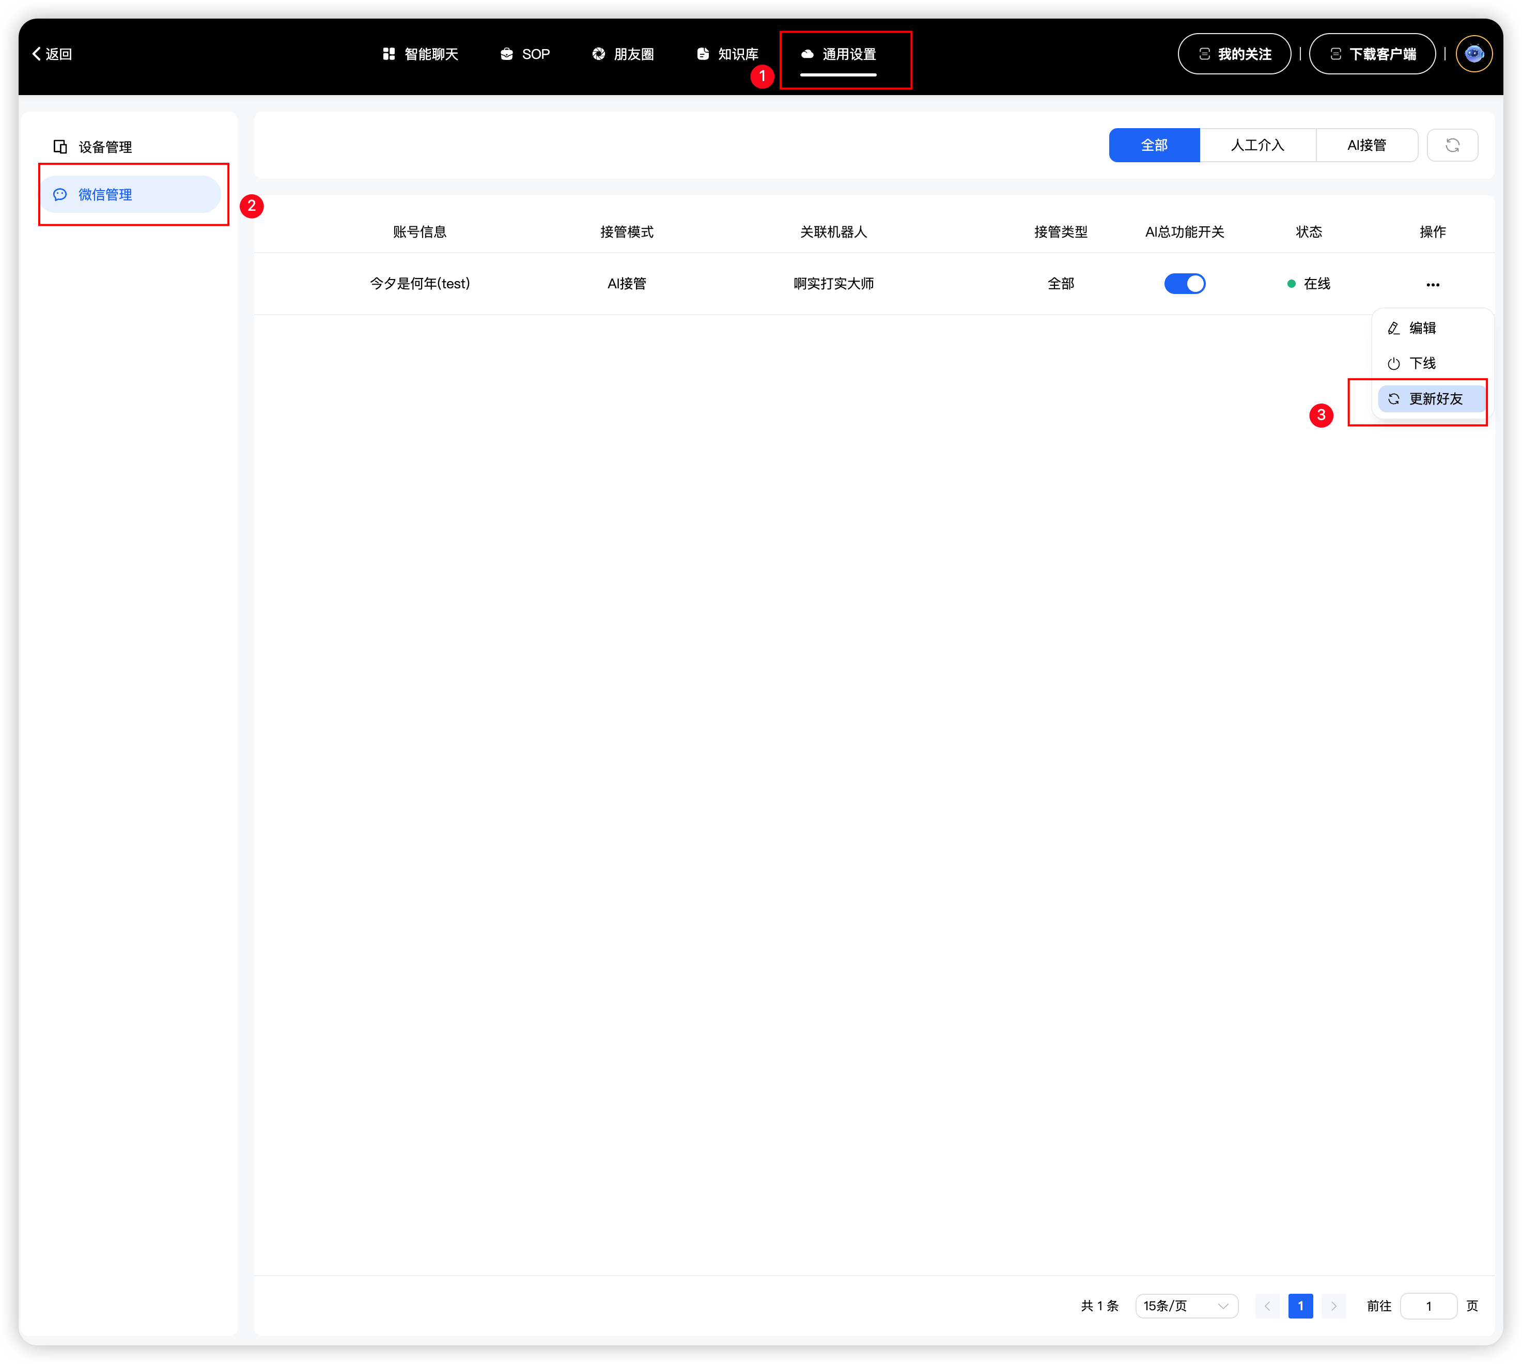
Task: Filter the list by AI接管
Action: [x=1366, y=145]
